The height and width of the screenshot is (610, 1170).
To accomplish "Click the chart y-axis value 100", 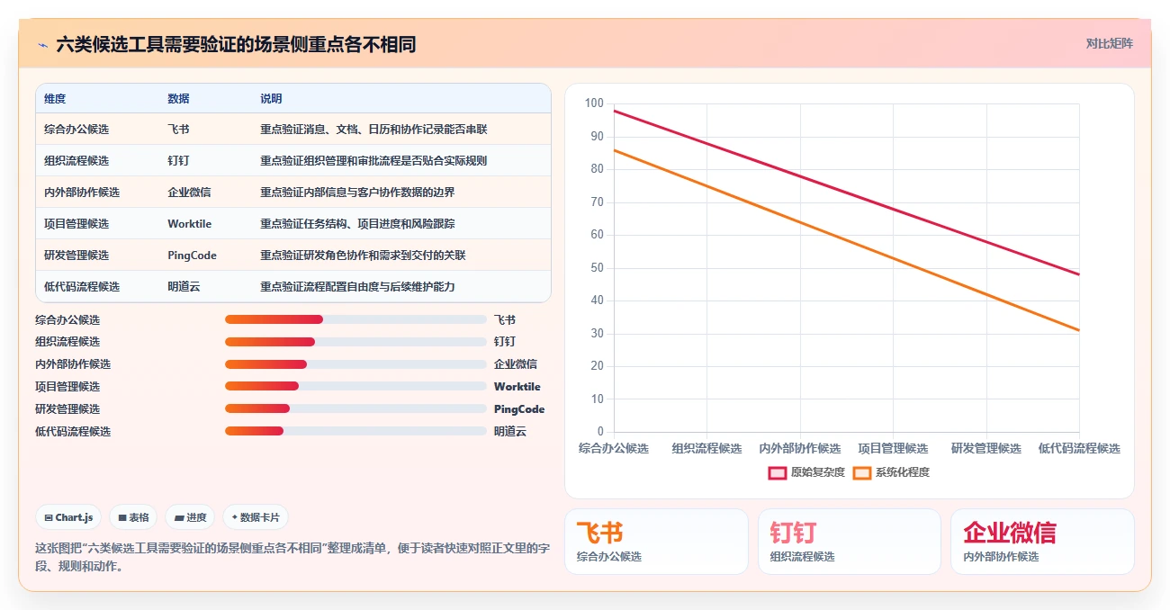I will coord(594,103).
